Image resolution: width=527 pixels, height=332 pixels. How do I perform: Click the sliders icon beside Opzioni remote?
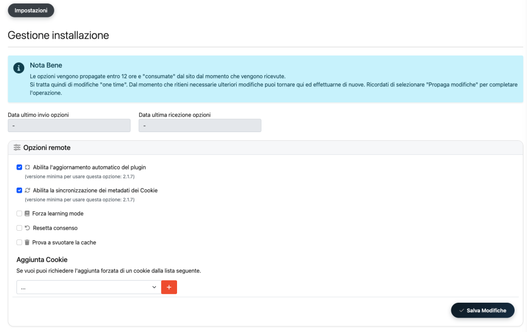tap(17, 147)
